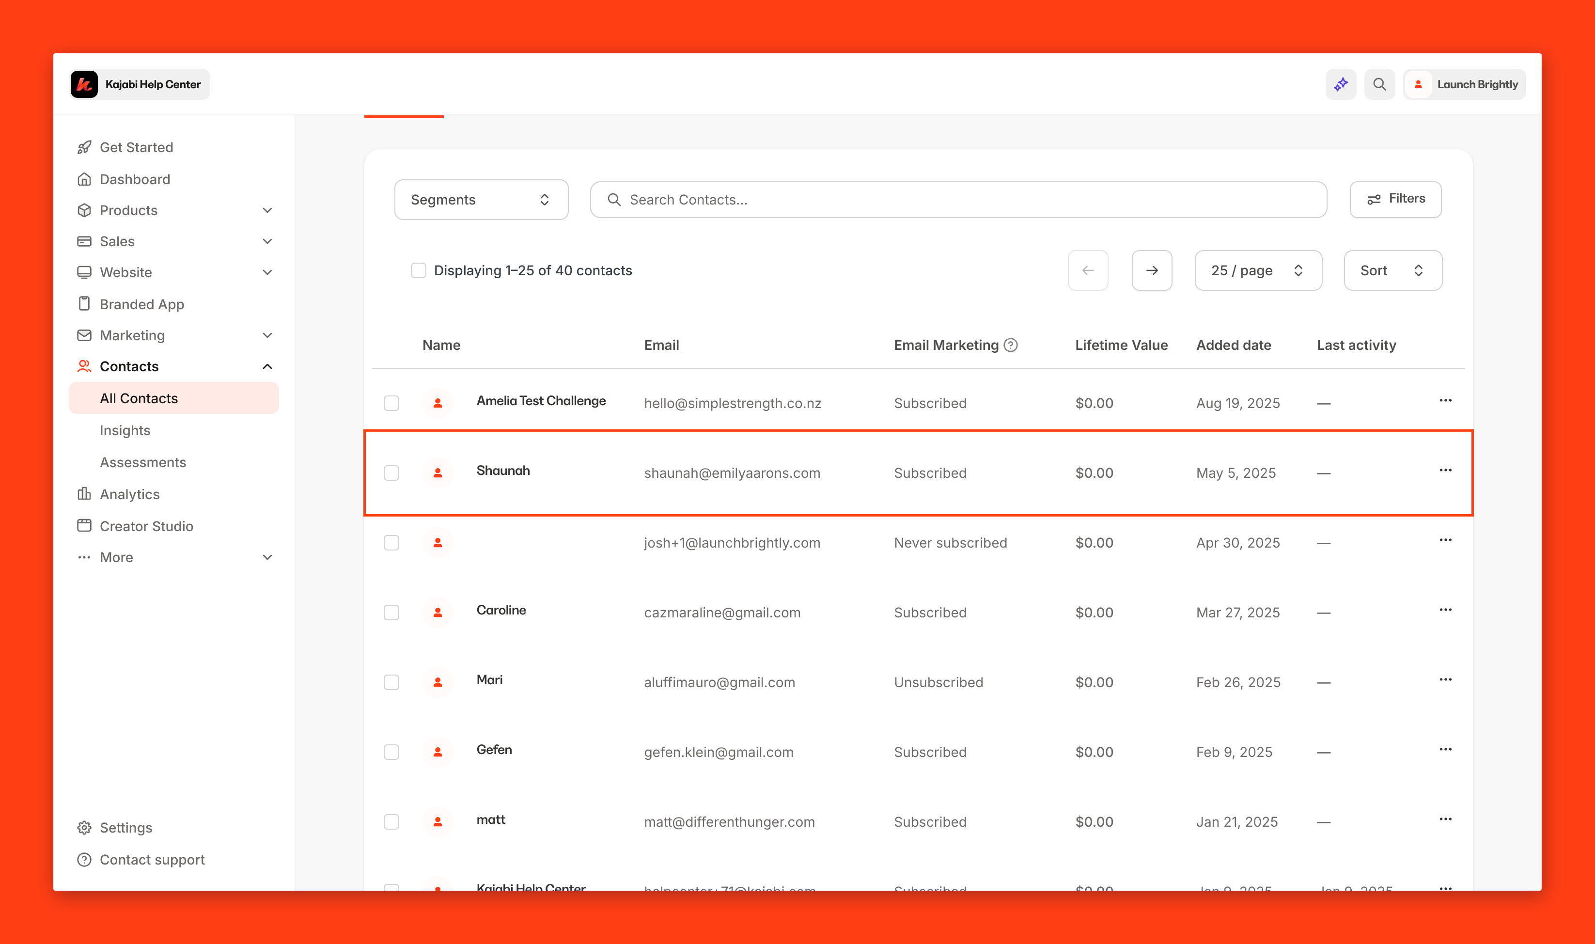The width and height of the screenshot is (1595, 944).
Task: Open the header search magnifier icon
Action: (1379, 85)
